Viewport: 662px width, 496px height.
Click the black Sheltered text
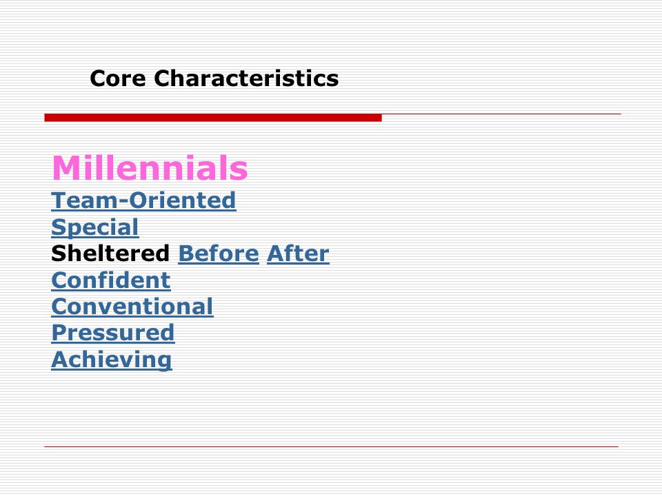pyautogui.click(x=110, y=254)
